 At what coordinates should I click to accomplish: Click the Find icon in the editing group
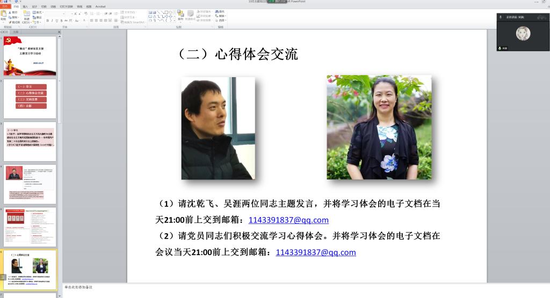pyautogui.click(x=220, y=11)
